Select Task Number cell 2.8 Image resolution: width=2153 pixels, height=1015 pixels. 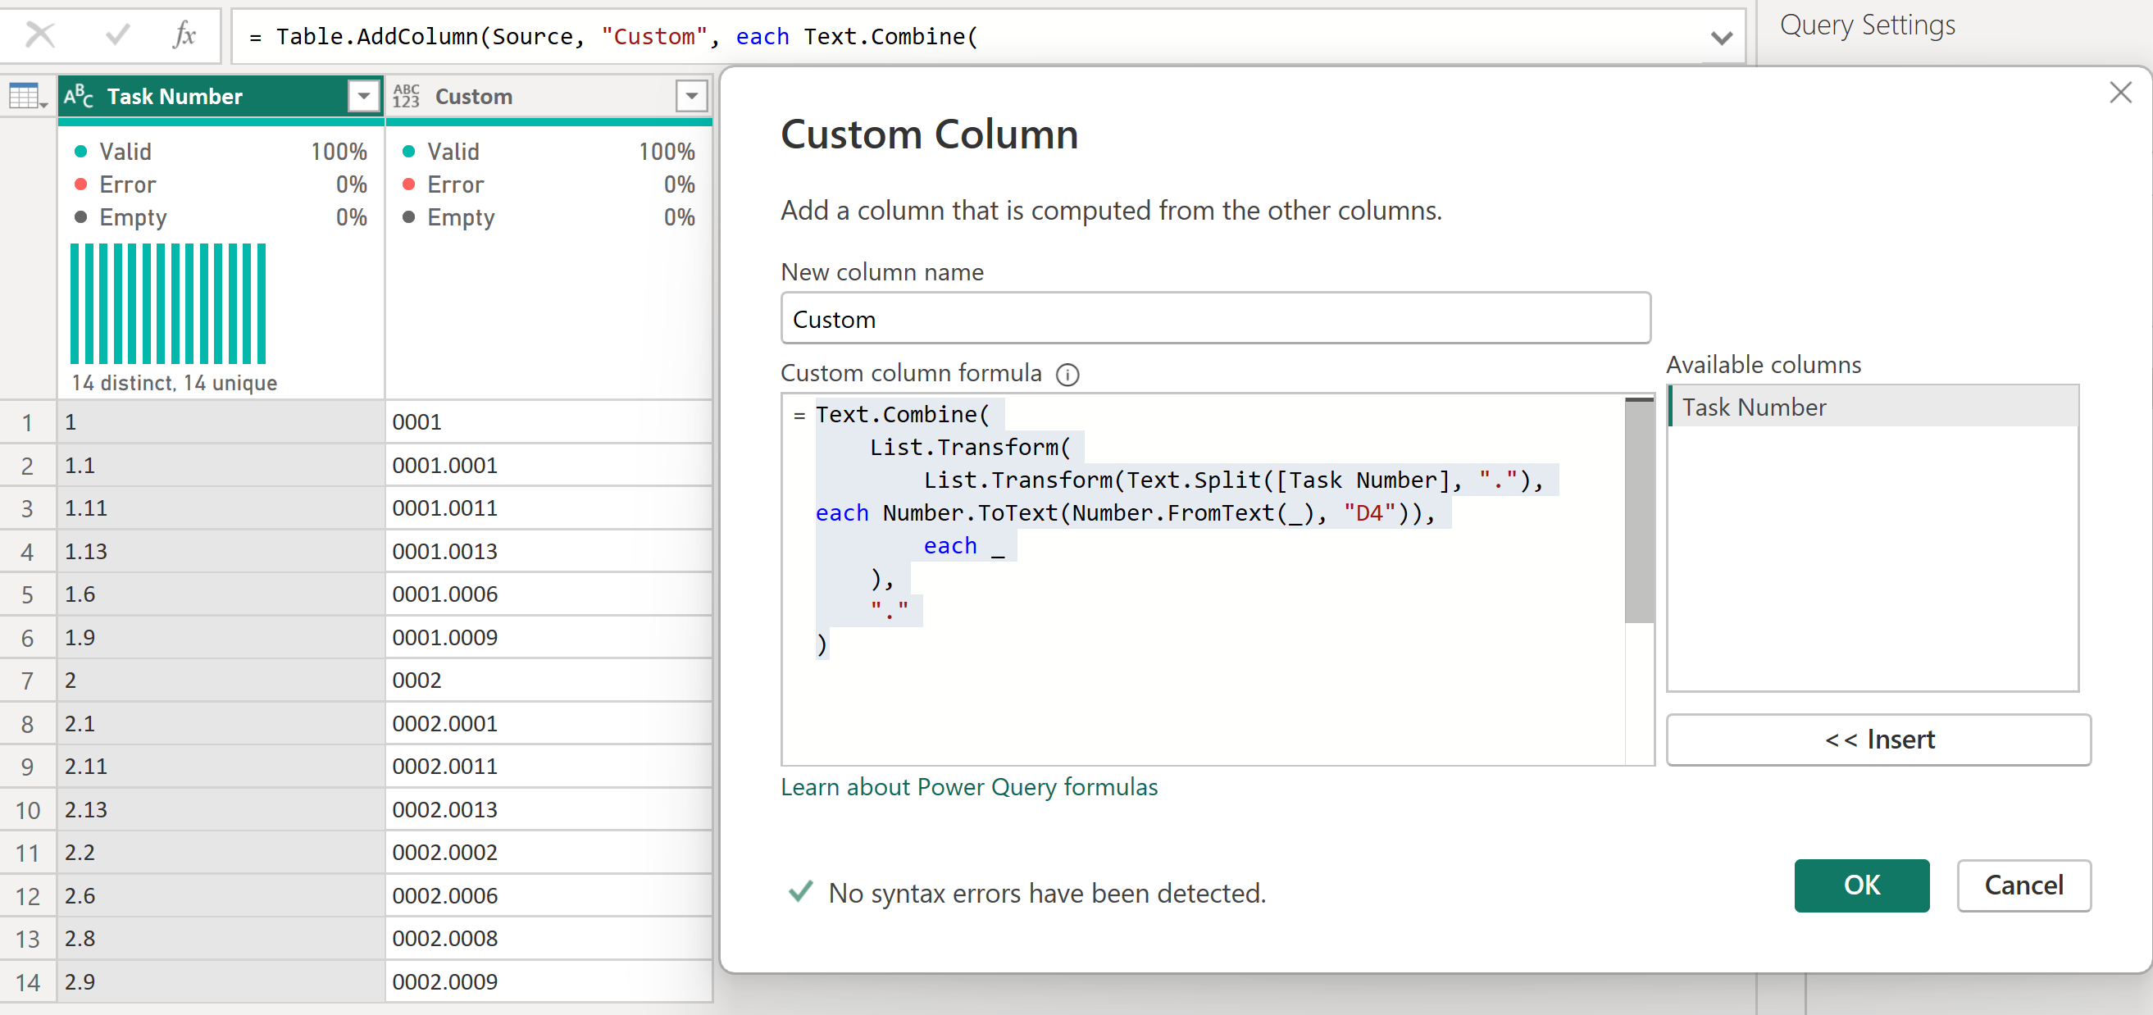221,939
